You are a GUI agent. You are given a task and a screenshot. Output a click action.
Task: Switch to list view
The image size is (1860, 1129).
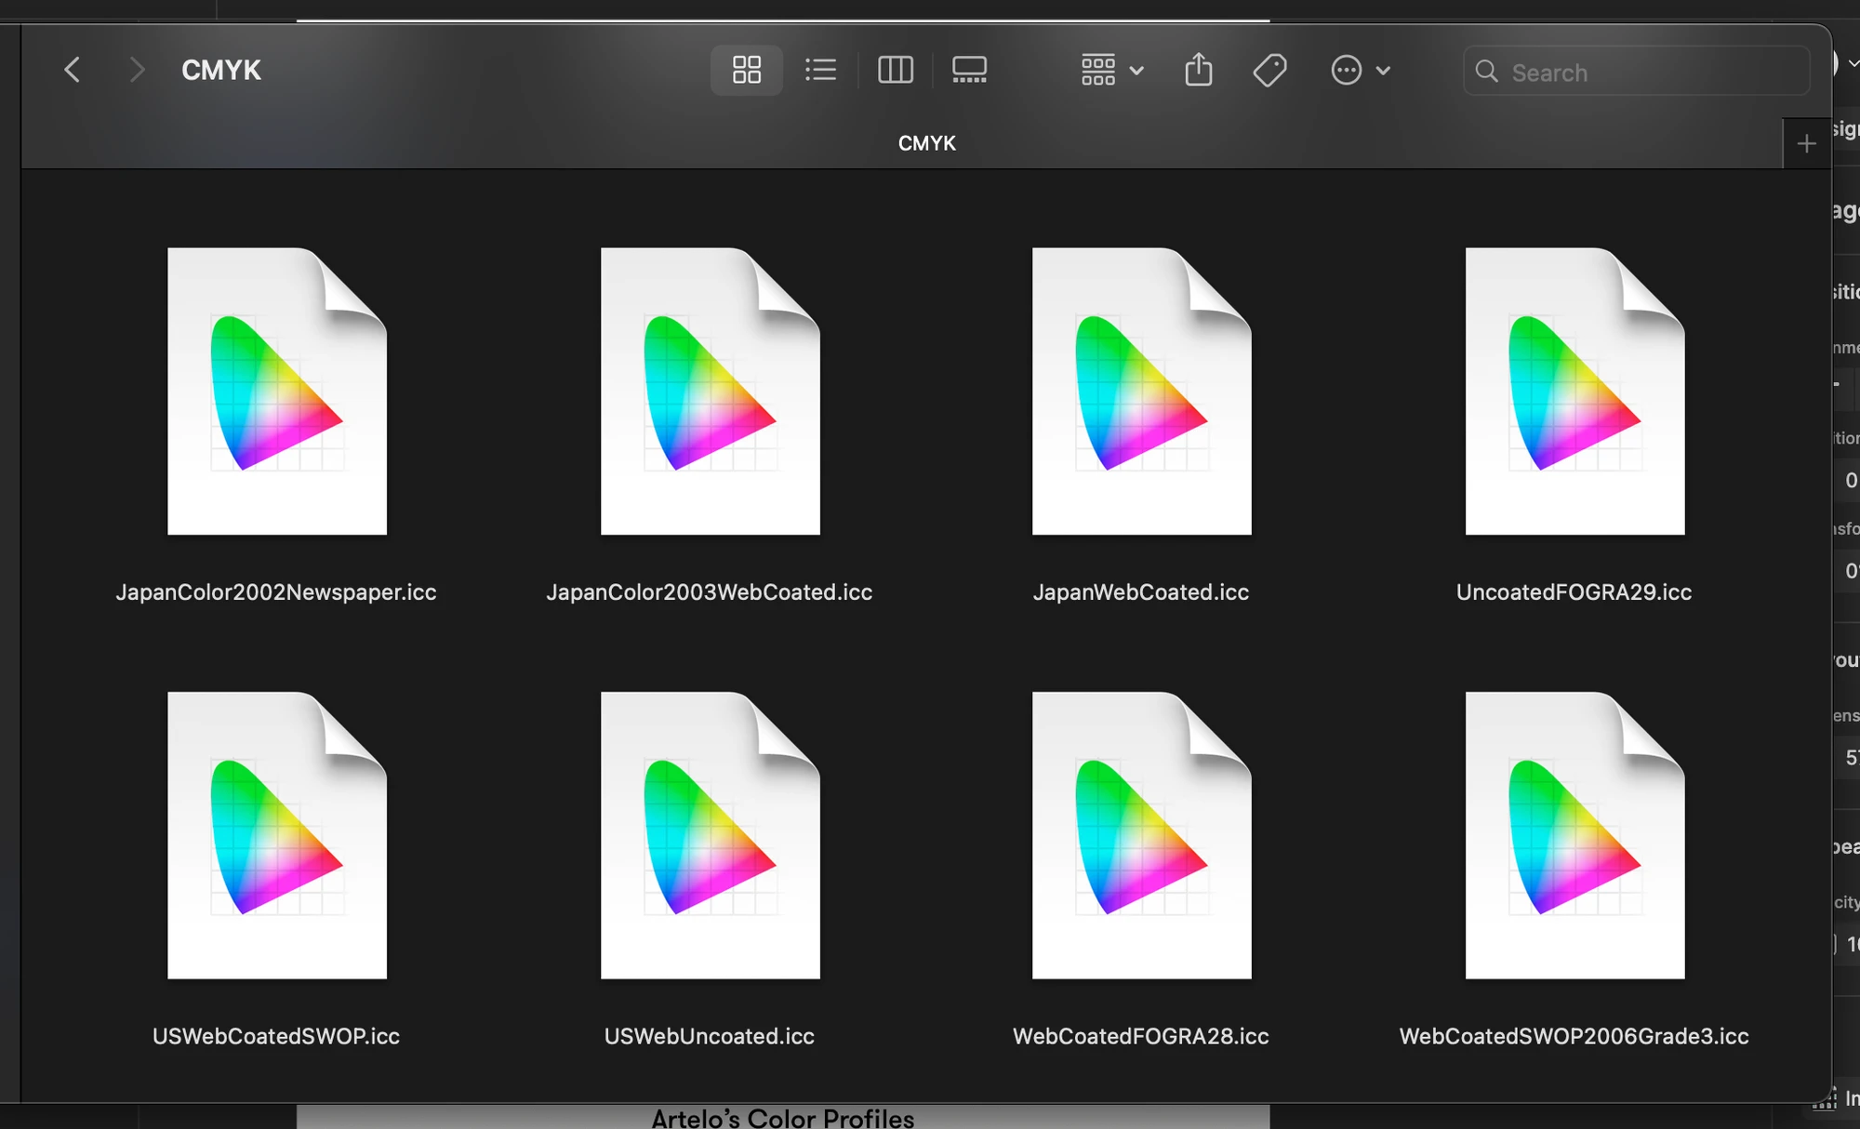(820, 70)
